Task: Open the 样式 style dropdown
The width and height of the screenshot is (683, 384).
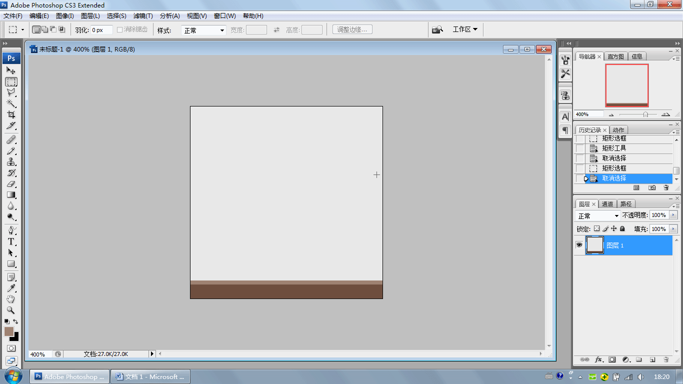Action: coord(204,30)
